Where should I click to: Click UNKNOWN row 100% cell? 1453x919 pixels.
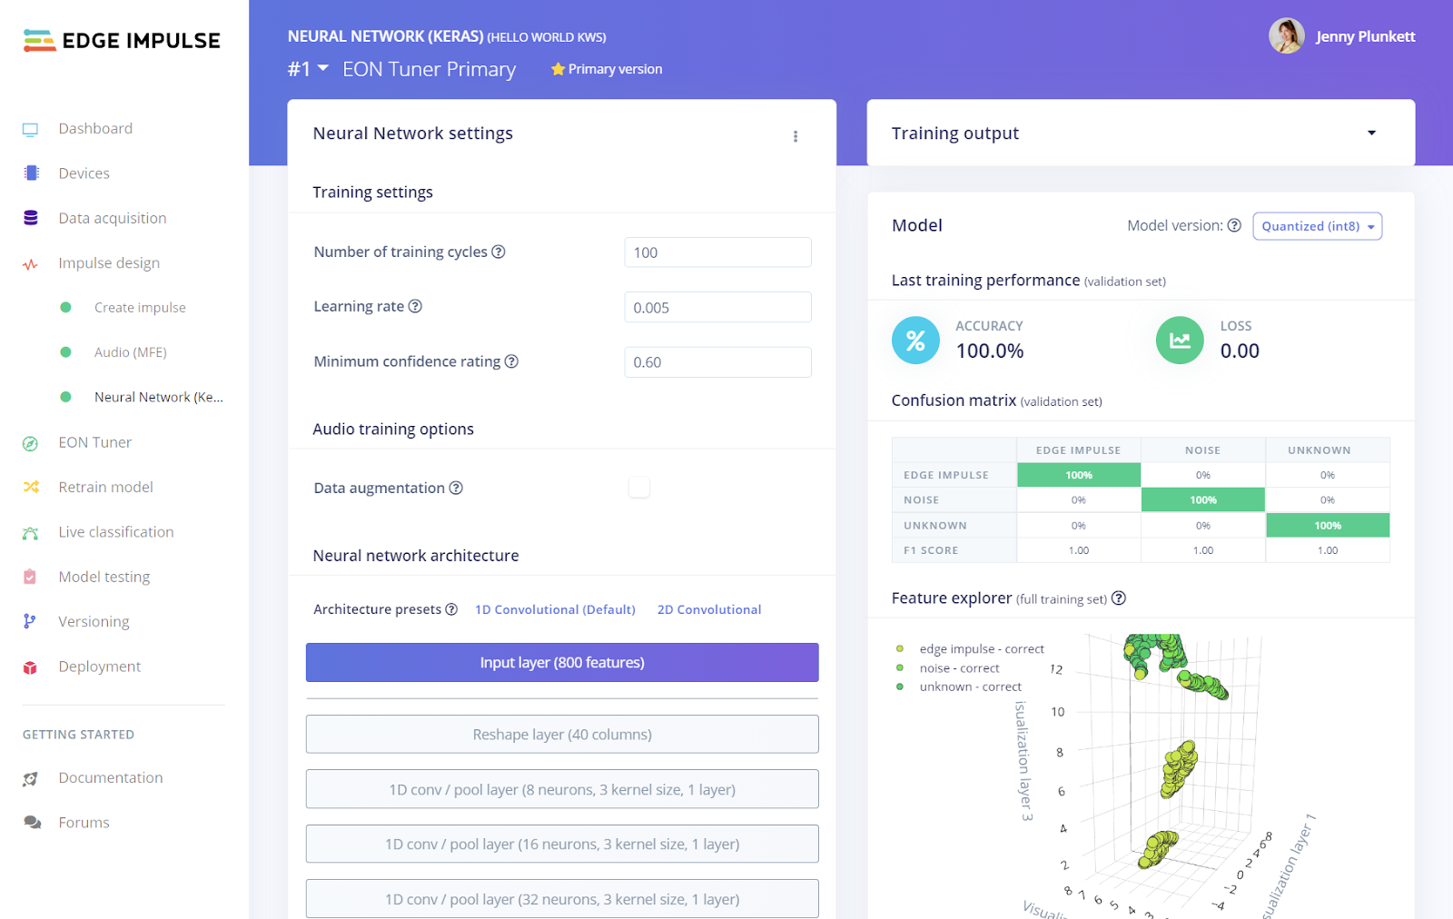coord(1328,525)
